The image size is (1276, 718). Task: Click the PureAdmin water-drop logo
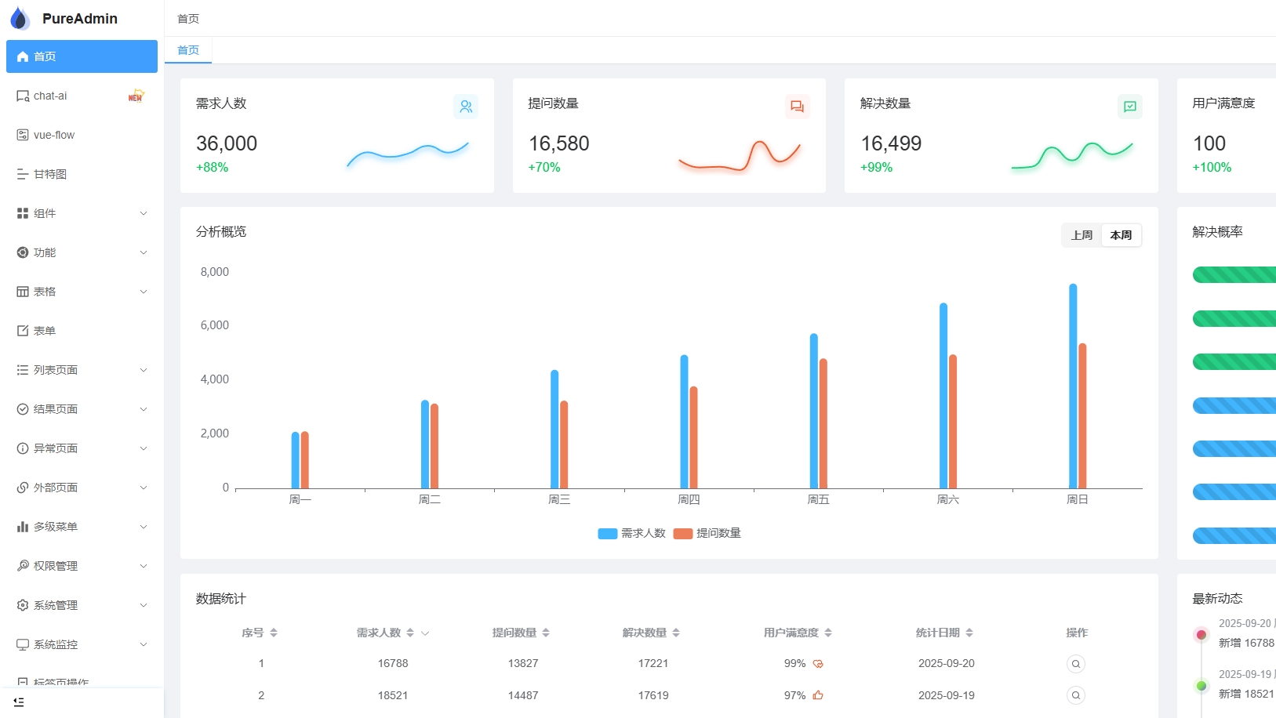(x=20, y=18)
